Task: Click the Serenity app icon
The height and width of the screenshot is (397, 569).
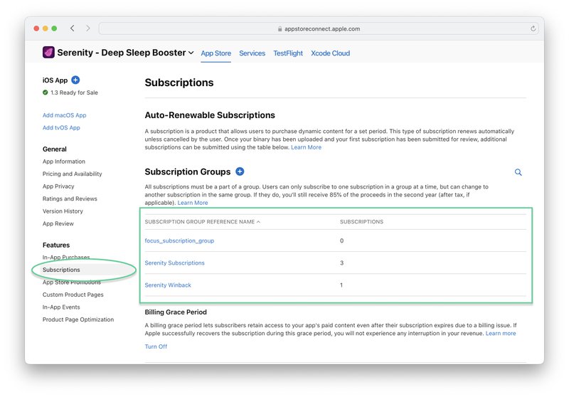Action: (x=48, y=52)
